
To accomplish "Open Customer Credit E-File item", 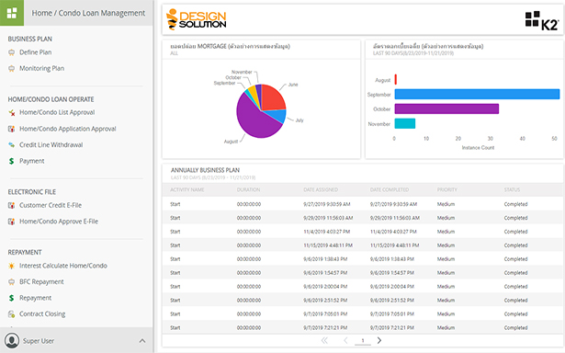I will point(51,205).
